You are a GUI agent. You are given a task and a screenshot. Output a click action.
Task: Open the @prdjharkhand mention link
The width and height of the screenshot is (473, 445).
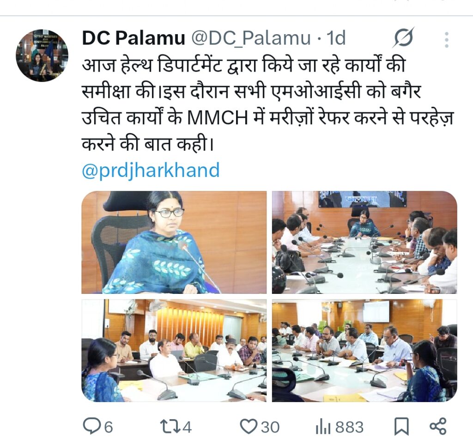[x=151, y=171]
